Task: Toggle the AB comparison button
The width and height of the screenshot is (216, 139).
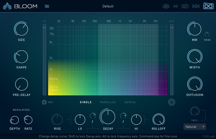Action: 175,6
